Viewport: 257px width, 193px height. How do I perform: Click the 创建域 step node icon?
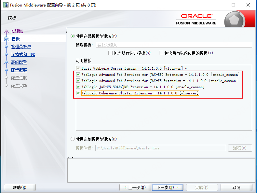[7, 31]
